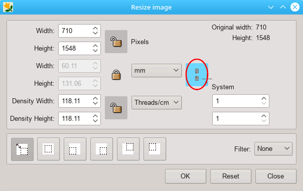Open the mm units dropdown
This screenshot has width=303, height=191.
click(x=157, y=71)
